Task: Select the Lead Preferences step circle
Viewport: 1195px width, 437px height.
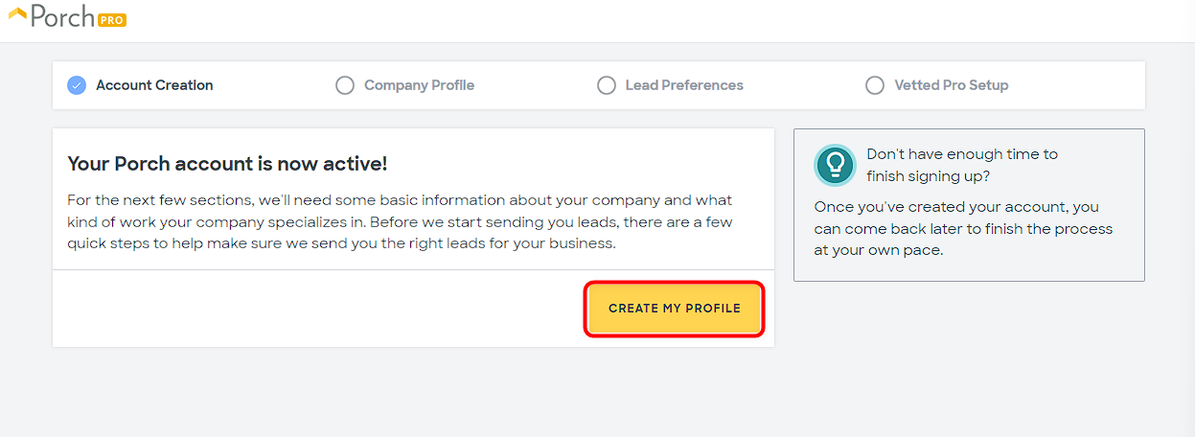Action: [607, 85]
